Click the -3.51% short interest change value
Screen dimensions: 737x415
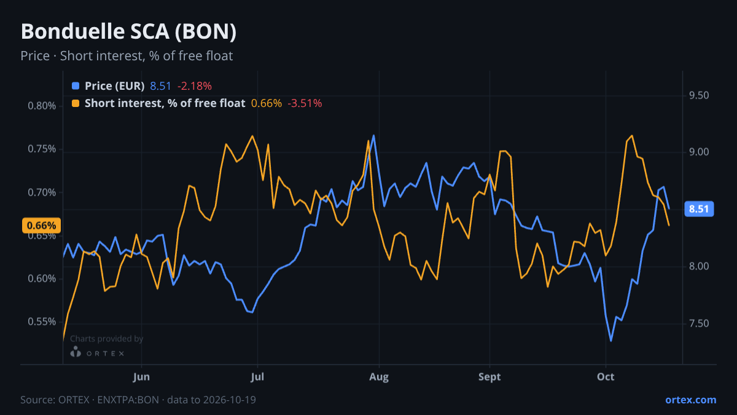[305, 103]
